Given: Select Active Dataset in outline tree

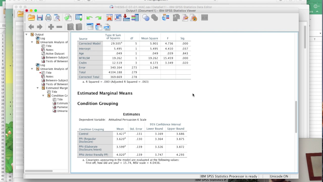Looking at the screenshot, I should click(x=55, y=54).
